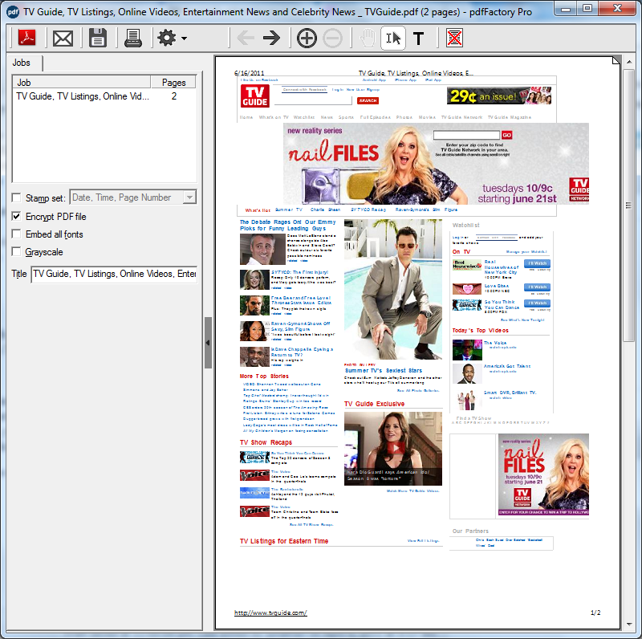Click Today's Top Videos heading
Viewport: 642px width, 639px height.
pyautogui.click(x=480, y=330)
